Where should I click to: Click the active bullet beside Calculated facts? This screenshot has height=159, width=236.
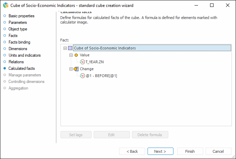4,68
